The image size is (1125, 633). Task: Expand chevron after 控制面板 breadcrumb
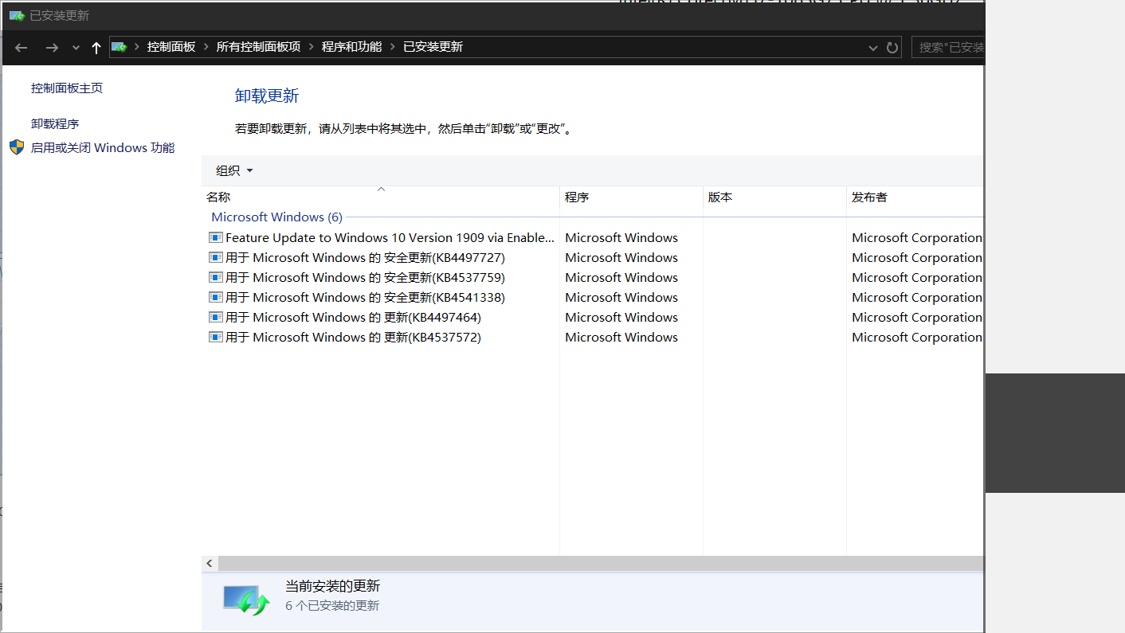[x=206, y=47]
